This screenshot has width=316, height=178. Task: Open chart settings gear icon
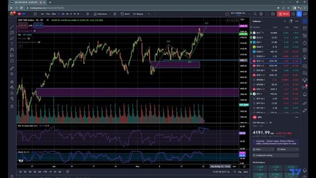click(x=261, y=14)
